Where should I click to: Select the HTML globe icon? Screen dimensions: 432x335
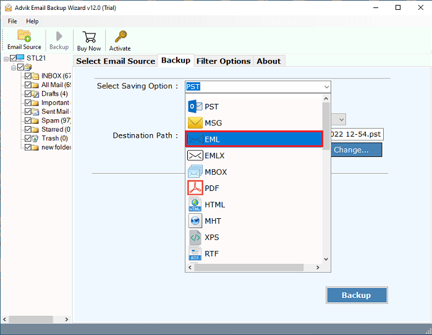point(195,205)
